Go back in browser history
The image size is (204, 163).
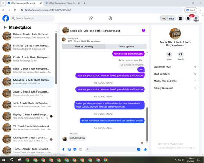tap(4, 10)
